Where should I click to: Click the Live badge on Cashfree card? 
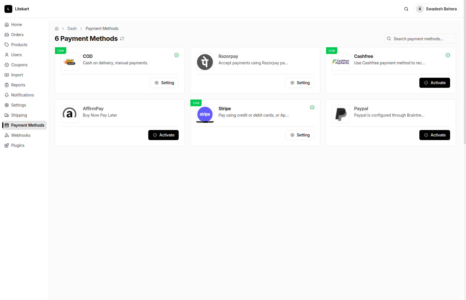(332, 51)
